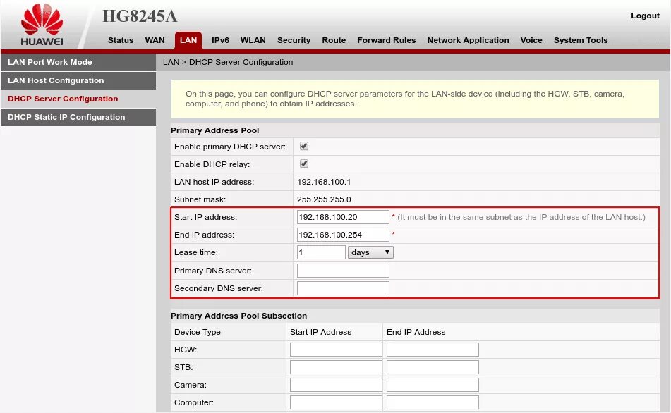Click the subnet mask 255.255.255.0 value
The width and height of the screenshot is (671, 413).
tap(324, 199)
